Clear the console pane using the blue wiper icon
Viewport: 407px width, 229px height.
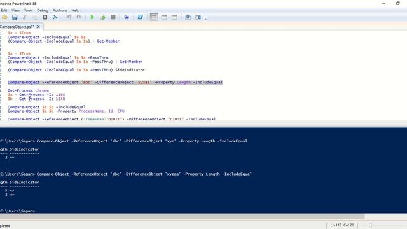click(x=55, y=17)
